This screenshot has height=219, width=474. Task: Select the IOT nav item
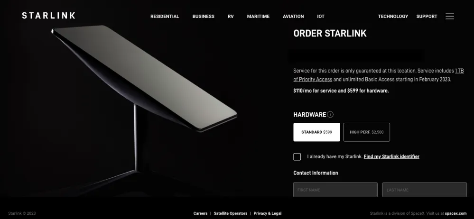click(x=321, y=16)
